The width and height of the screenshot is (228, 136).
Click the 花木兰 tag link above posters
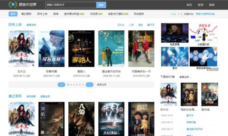click(x=121, y=25)
